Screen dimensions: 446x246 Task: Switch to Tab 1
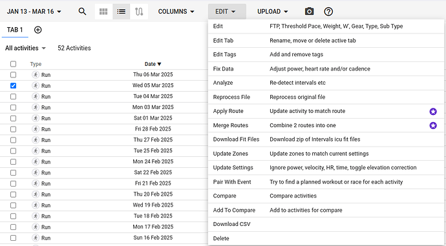[15, 30]
